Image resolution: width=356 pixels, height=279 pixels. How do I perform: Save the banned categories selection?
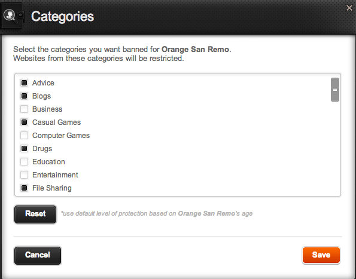pyautogui.click(x=321, y=255)
